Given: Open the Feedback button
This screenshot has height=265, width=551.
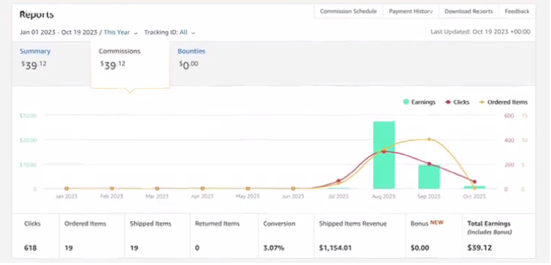Looking at the screenshot, I should (x=517, y=11).
